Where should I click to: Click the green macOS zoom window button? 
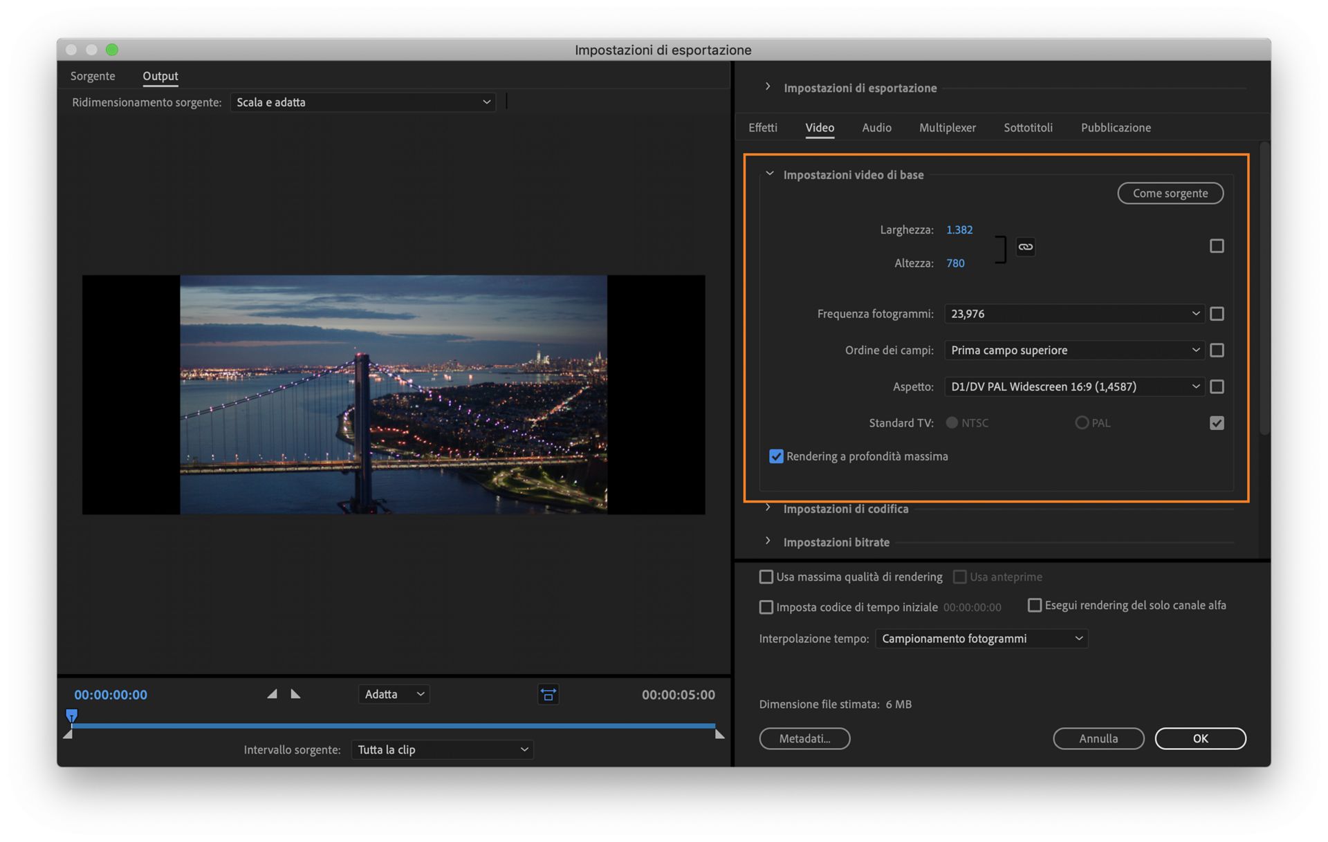[112, 50]
